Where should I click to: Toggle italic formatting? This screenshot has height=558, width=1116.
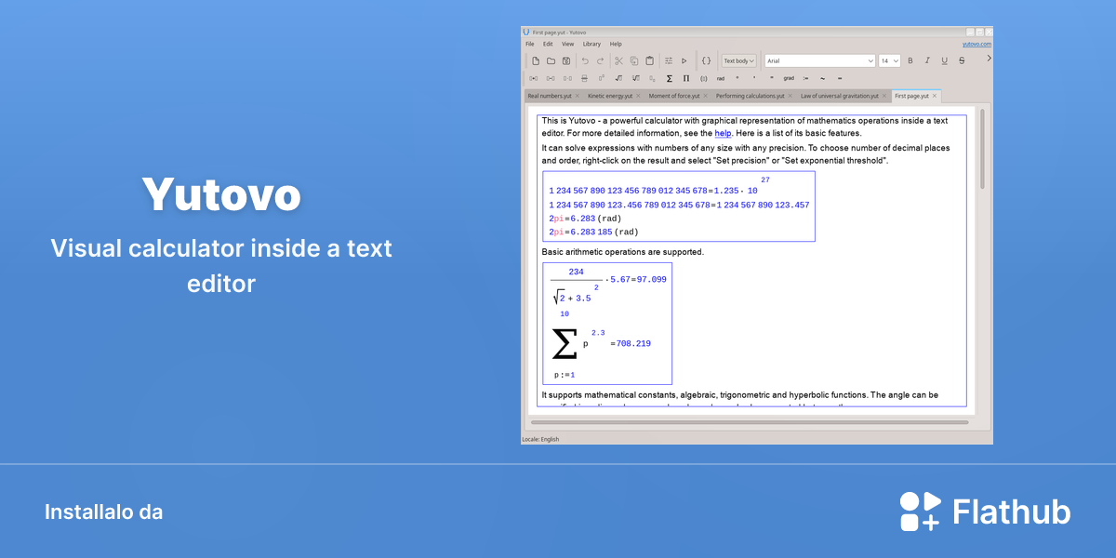pos(927,60)
